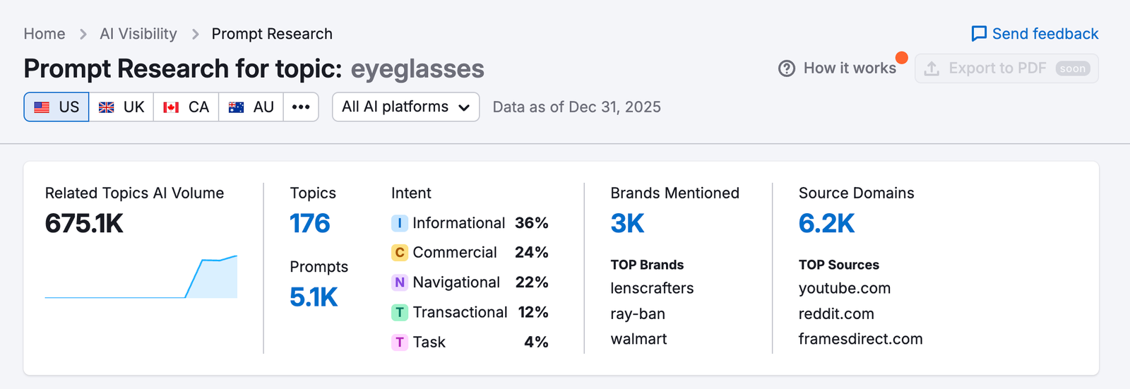Image resolution: width=1130 pixels, height=389 pixels.
Task: Open the Prompts 5.1K link
Action: (x=314, y=297)
